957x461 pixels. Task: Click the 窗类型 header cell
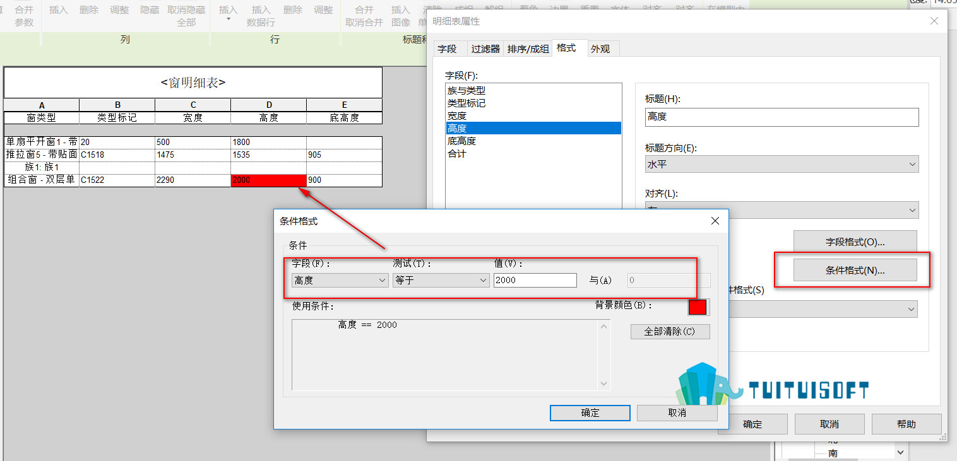42,118
